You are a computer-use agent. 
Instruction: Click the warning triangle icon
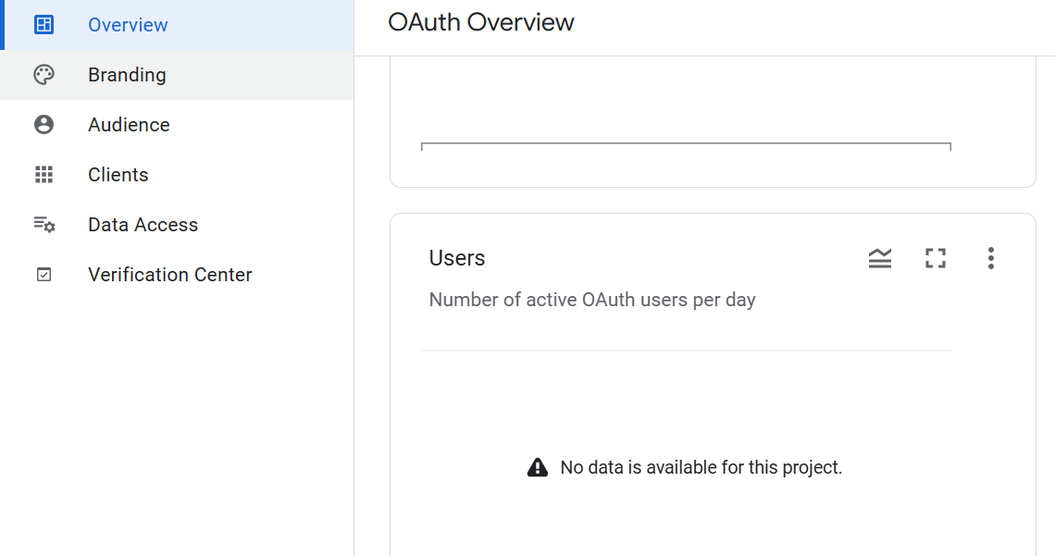[538, 467]
